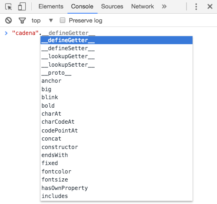Screen dimensions: 217x204
Task: Activate the inspect element picker icon
Action: pos(8,6)
